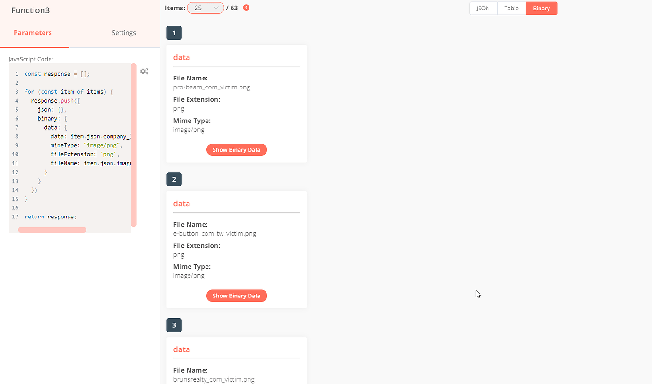Click the vertical scrollbar of the code editor
The width and height of the screenshot is (652, 384).
pos(134,145)
